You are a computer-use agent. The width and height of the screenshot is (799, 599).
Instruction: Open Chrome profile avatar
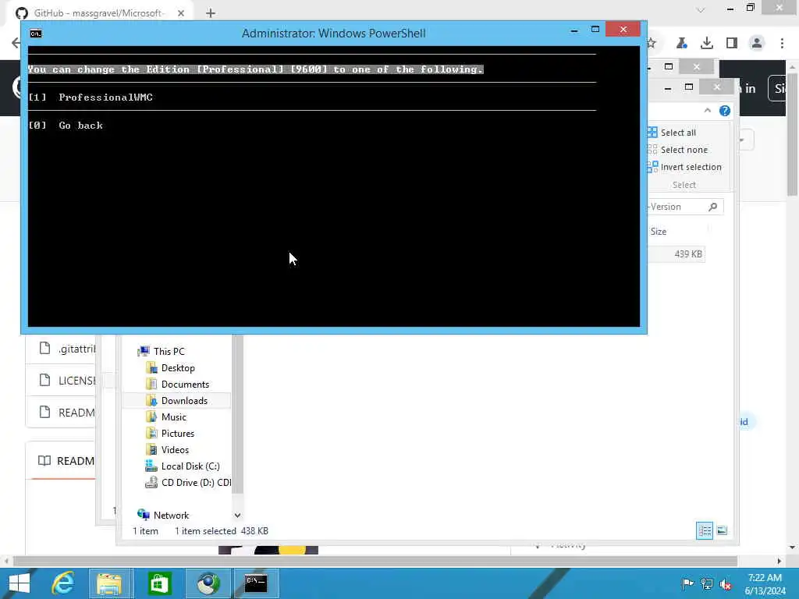pos(757,44)
